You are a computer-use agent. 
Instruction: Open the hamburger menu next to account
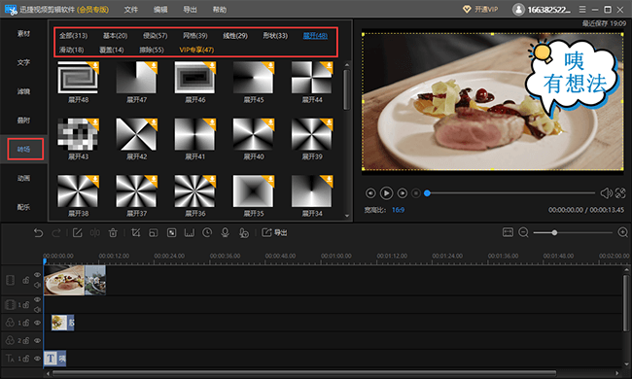coord(582,10)
